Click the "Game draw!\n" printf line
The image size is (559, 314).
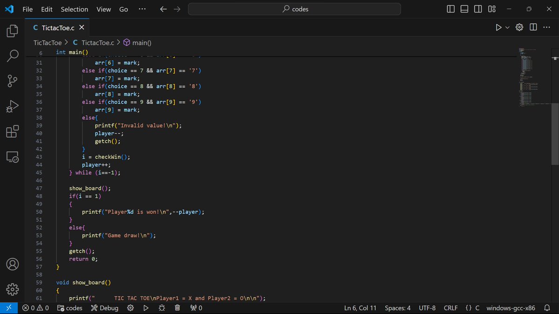(119, 235)
